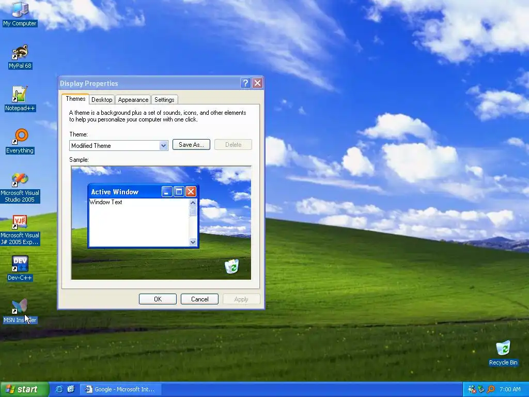Click the second quick launch icon beside Internet Explorer
Image resolution: width=529 pixels, height=397 pixels.
point(70,389)
